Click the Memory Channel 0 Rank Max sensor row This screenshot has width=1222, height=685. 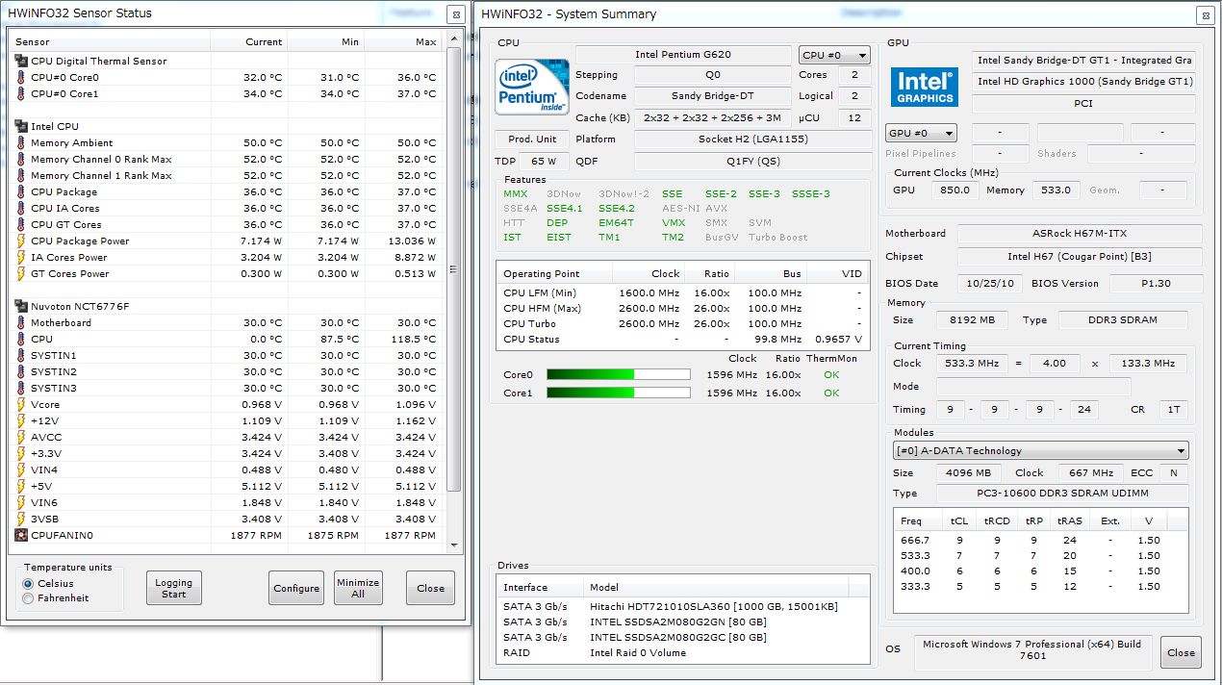227,159
